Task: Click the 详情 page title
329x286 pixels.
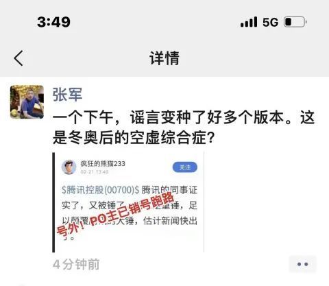Action: click(164, 58)
